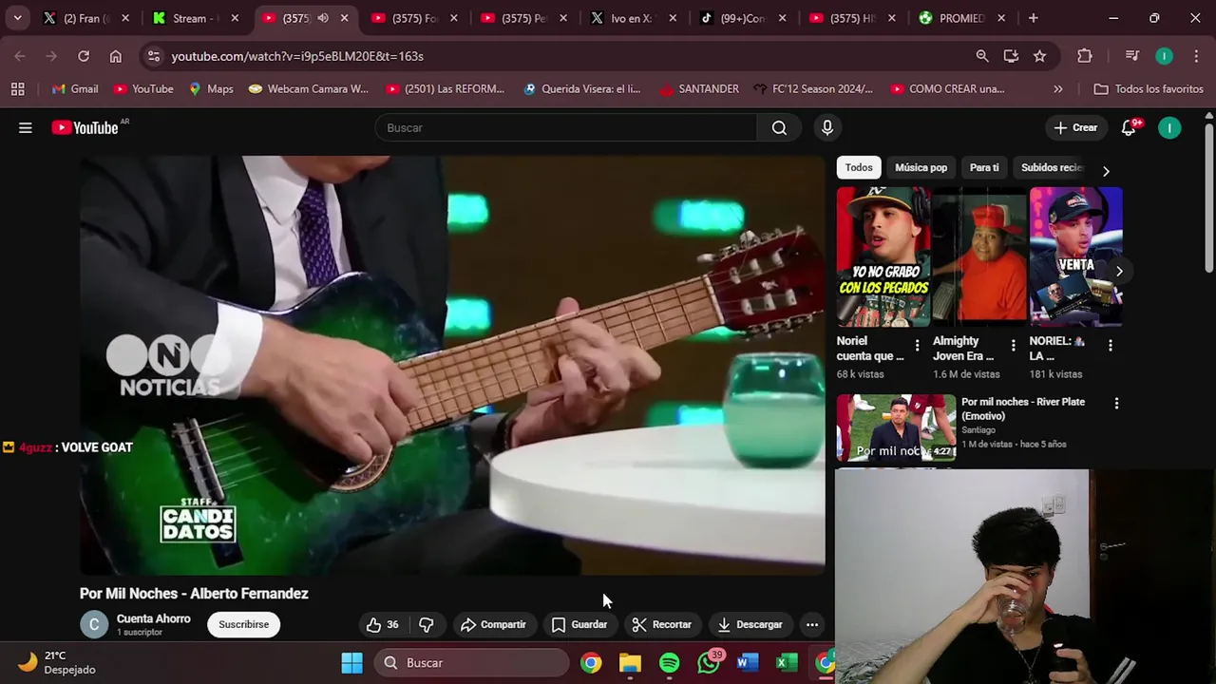Click the Recortar clip button

coord(661,624)
